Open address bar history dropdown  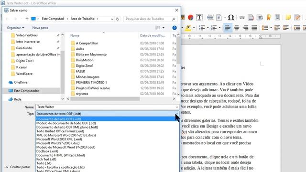click(x=112, y=19)
